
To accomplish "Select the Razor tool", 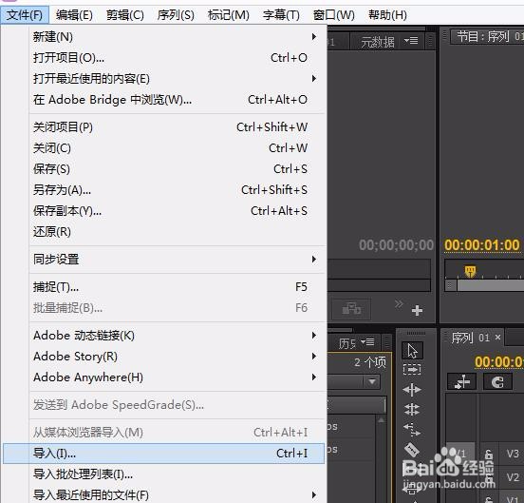I will [x=412, y=450].
